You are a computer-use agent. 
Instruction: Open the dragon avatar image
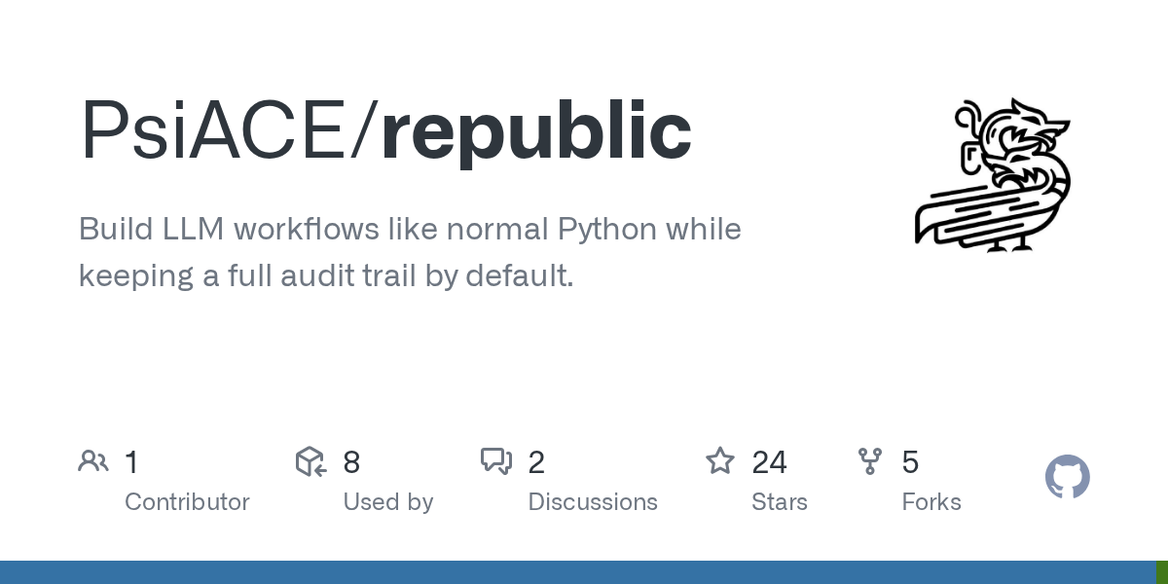point(993,175)
